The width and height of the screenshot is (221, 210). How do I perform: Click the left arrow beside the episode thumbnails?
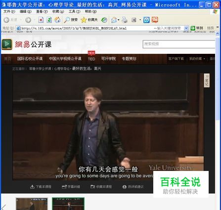(x=3, y=207)
